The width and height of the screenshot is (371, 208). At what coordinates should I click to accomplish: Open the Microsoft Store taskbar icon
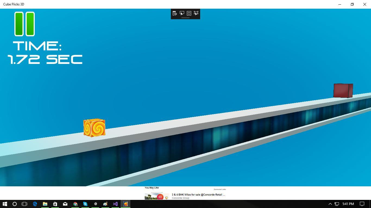55,204
